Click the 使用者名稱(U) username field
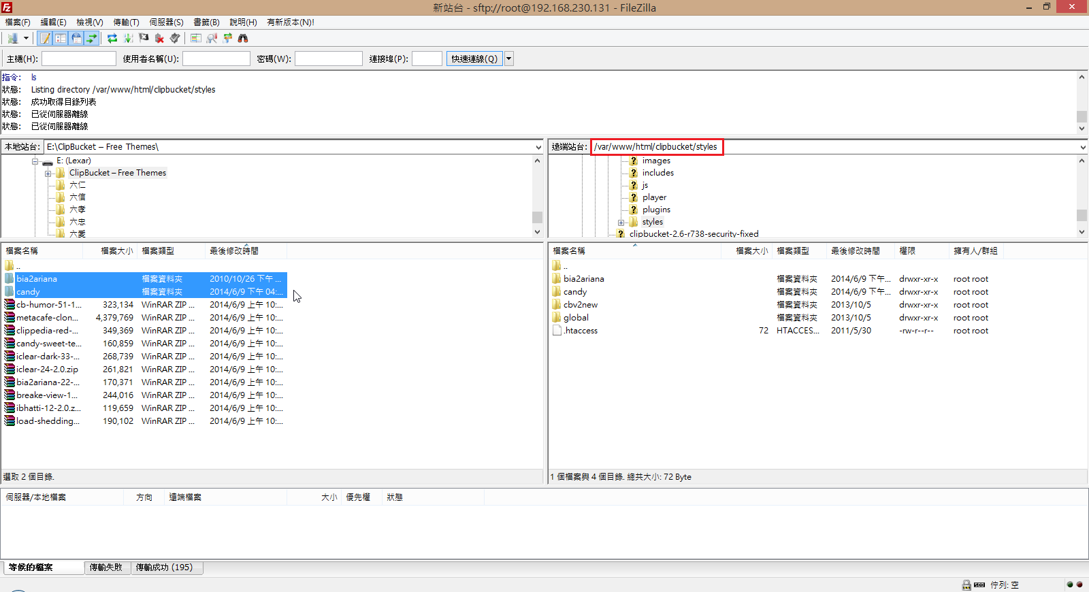This screenshot has width=1089, height=592. click(x=216, y=59)
